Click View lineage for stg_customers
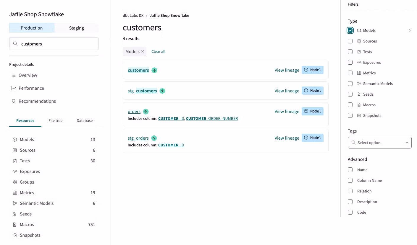417x245 pixels. tap(287, 91)
